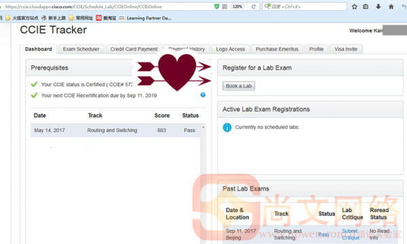Open the Logo Access tab
407x244 pixels.
[x=231, y=49]
